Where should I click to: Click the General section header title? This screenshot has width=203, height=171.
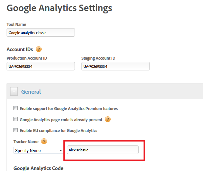(31, 92)
